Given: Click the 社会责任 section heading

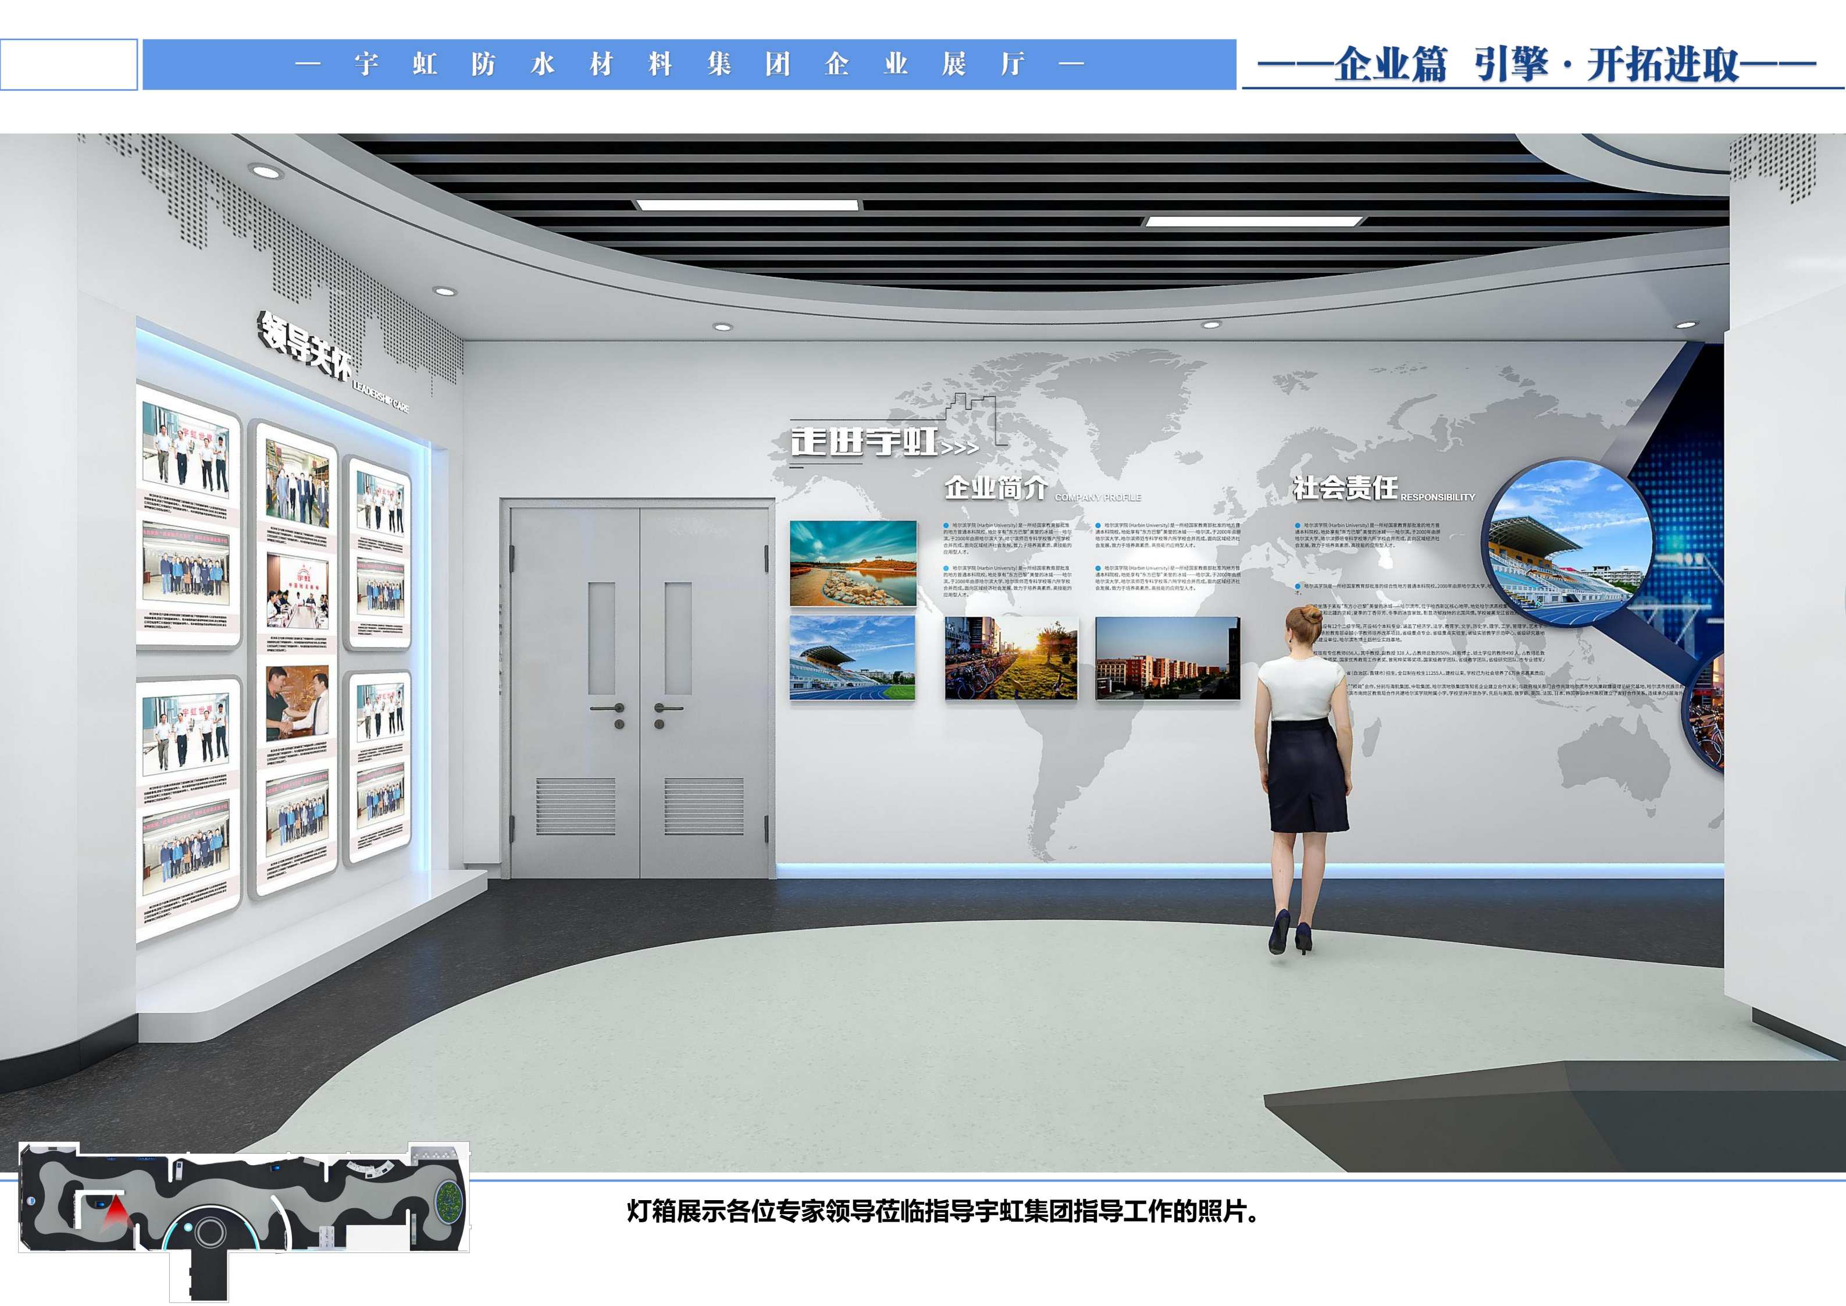Looking at the screenshot, I should click(1345, 487).
